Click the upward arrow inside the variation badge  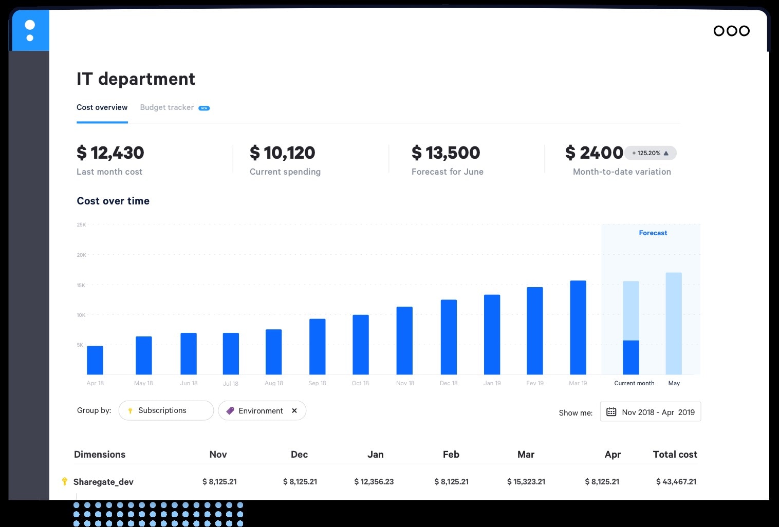click(666, 153)
